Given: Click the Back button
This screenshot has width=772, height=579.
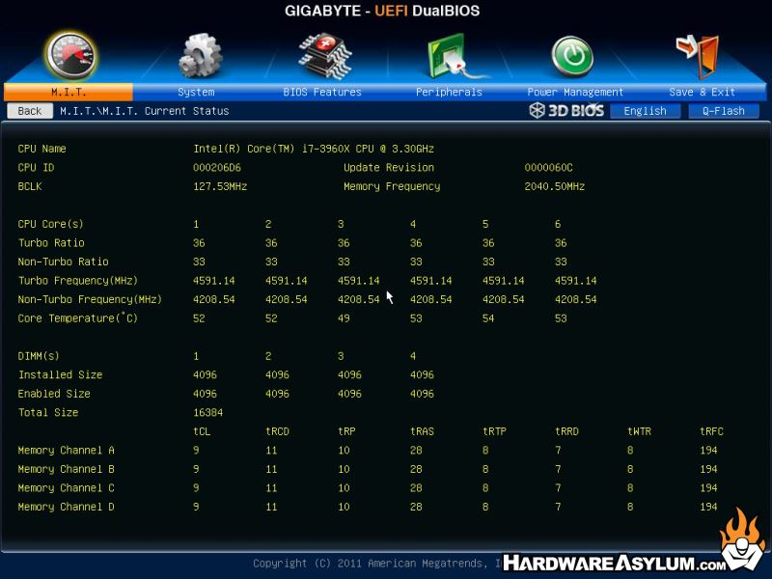Looking at the screenshot, I should (30, 111).
